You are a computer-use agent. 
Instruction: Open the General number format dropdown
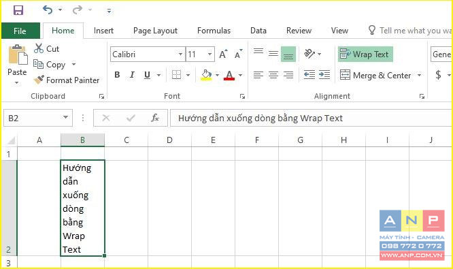[441, 54]
